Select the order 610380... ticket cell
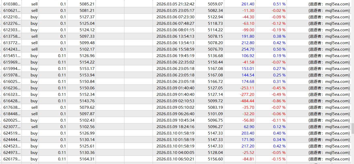Image resolution: width=354 pixels, height=164 pixels. pyautogui.click(x=12, y=4)
